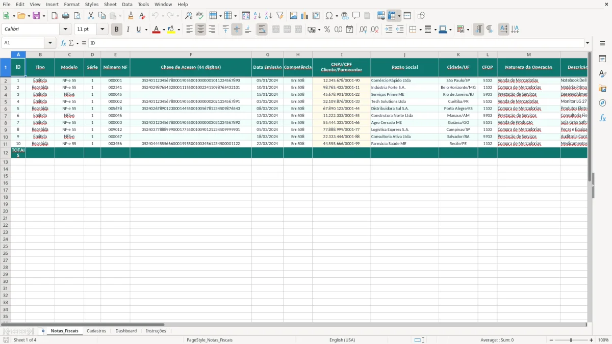This screenshot has width=612, height=344.
Task: Apply percent number format
Action: coord(326,29)
